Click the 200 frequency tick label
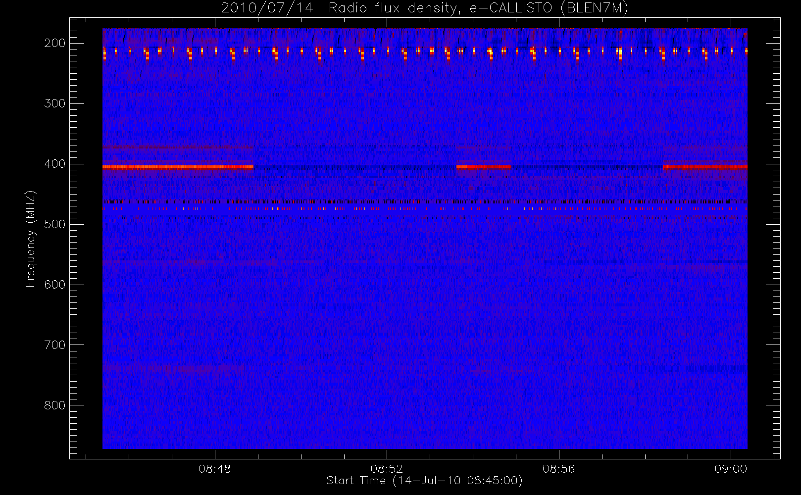This screenshot has width=801, height=495. (x=55, y=43)
